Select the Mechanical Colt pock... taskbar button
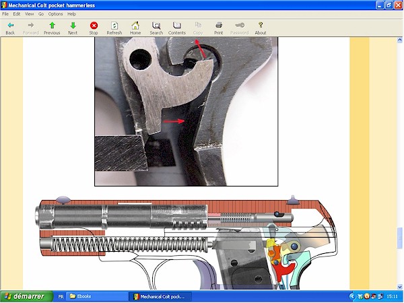404x303 pixels. (160, 296)
